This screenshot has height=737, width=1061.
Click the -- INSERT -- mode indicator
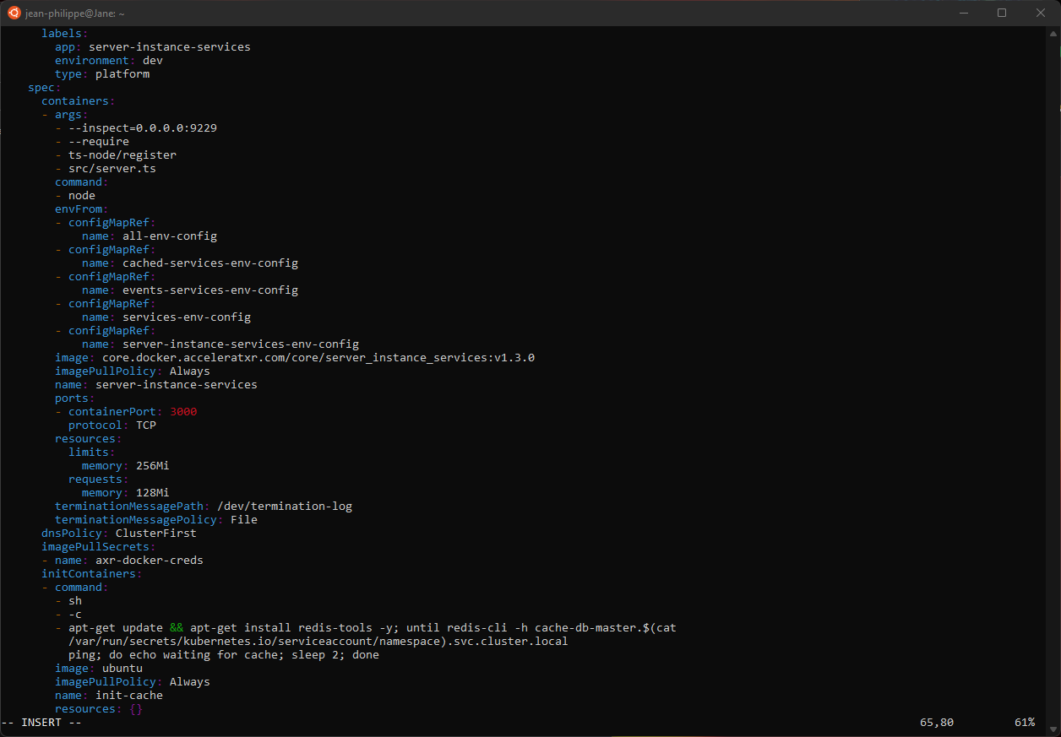click(x=41, y=723)
